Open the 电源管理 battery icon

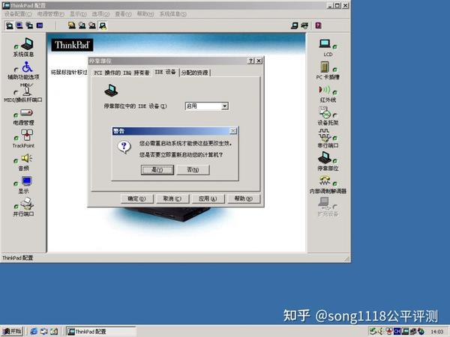coord(27,112)
